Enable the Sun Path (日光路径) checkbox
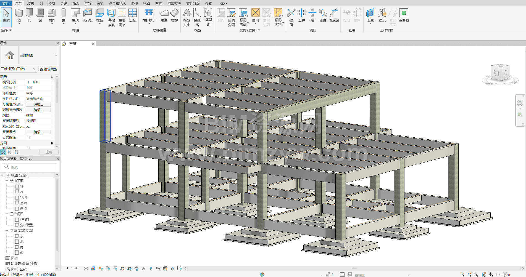 click(x=28, y=137)
